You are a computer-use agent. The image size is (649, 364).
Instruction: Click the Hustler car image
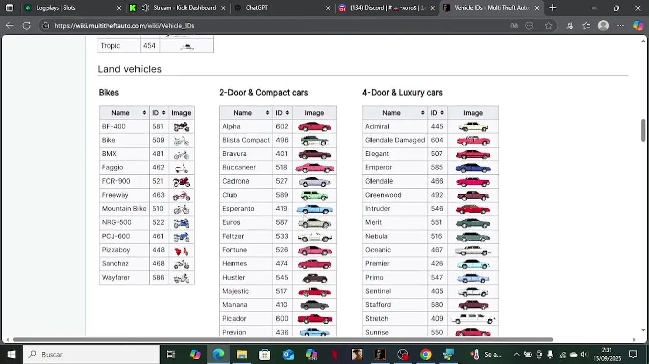(x=314, y=278)
